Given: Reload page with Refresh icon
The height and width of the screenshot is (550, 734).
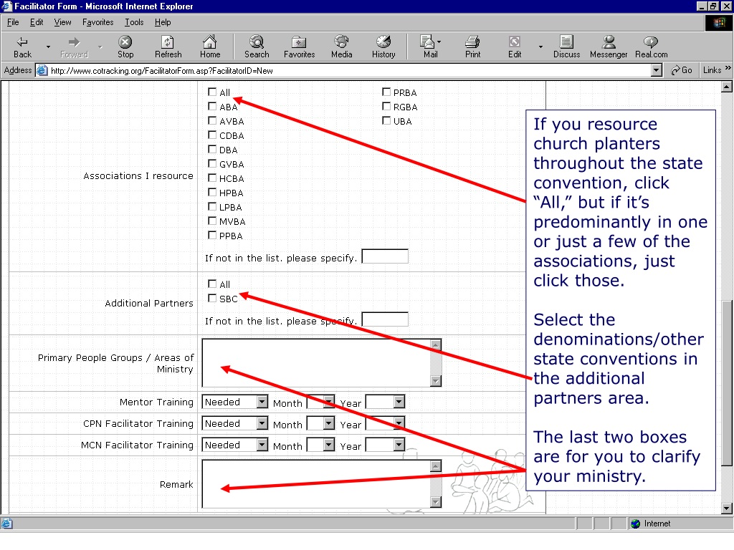Looking at the screenshot, I should point(168,47).
